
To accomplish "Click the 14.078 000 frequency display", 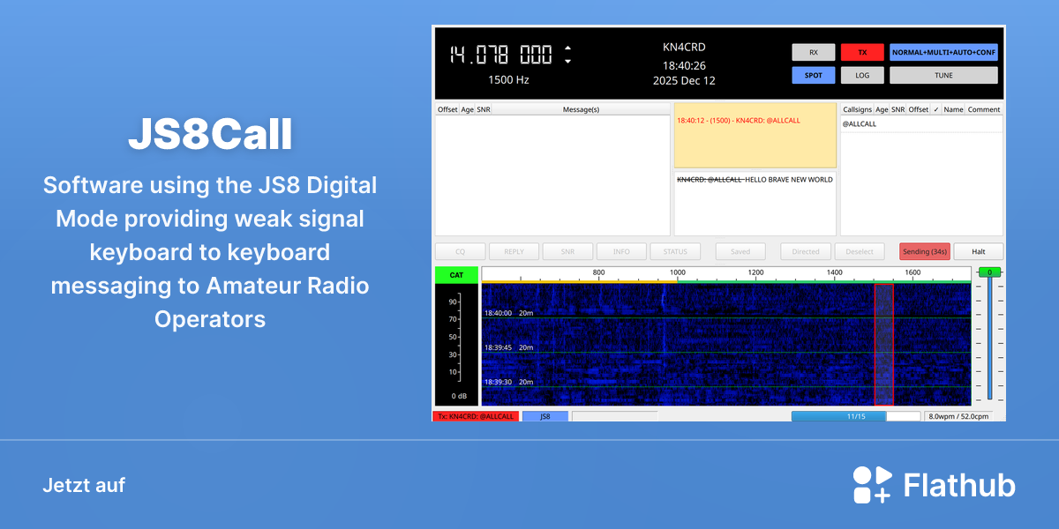I will (x=500, y=55).
